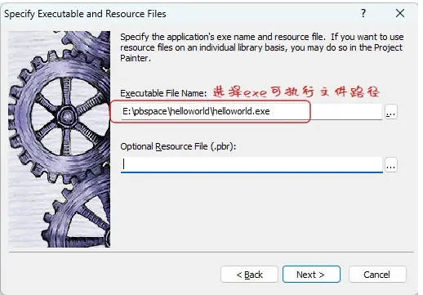Open help with the question mark button
423x295 pixels.
click(x=363, y=13)
